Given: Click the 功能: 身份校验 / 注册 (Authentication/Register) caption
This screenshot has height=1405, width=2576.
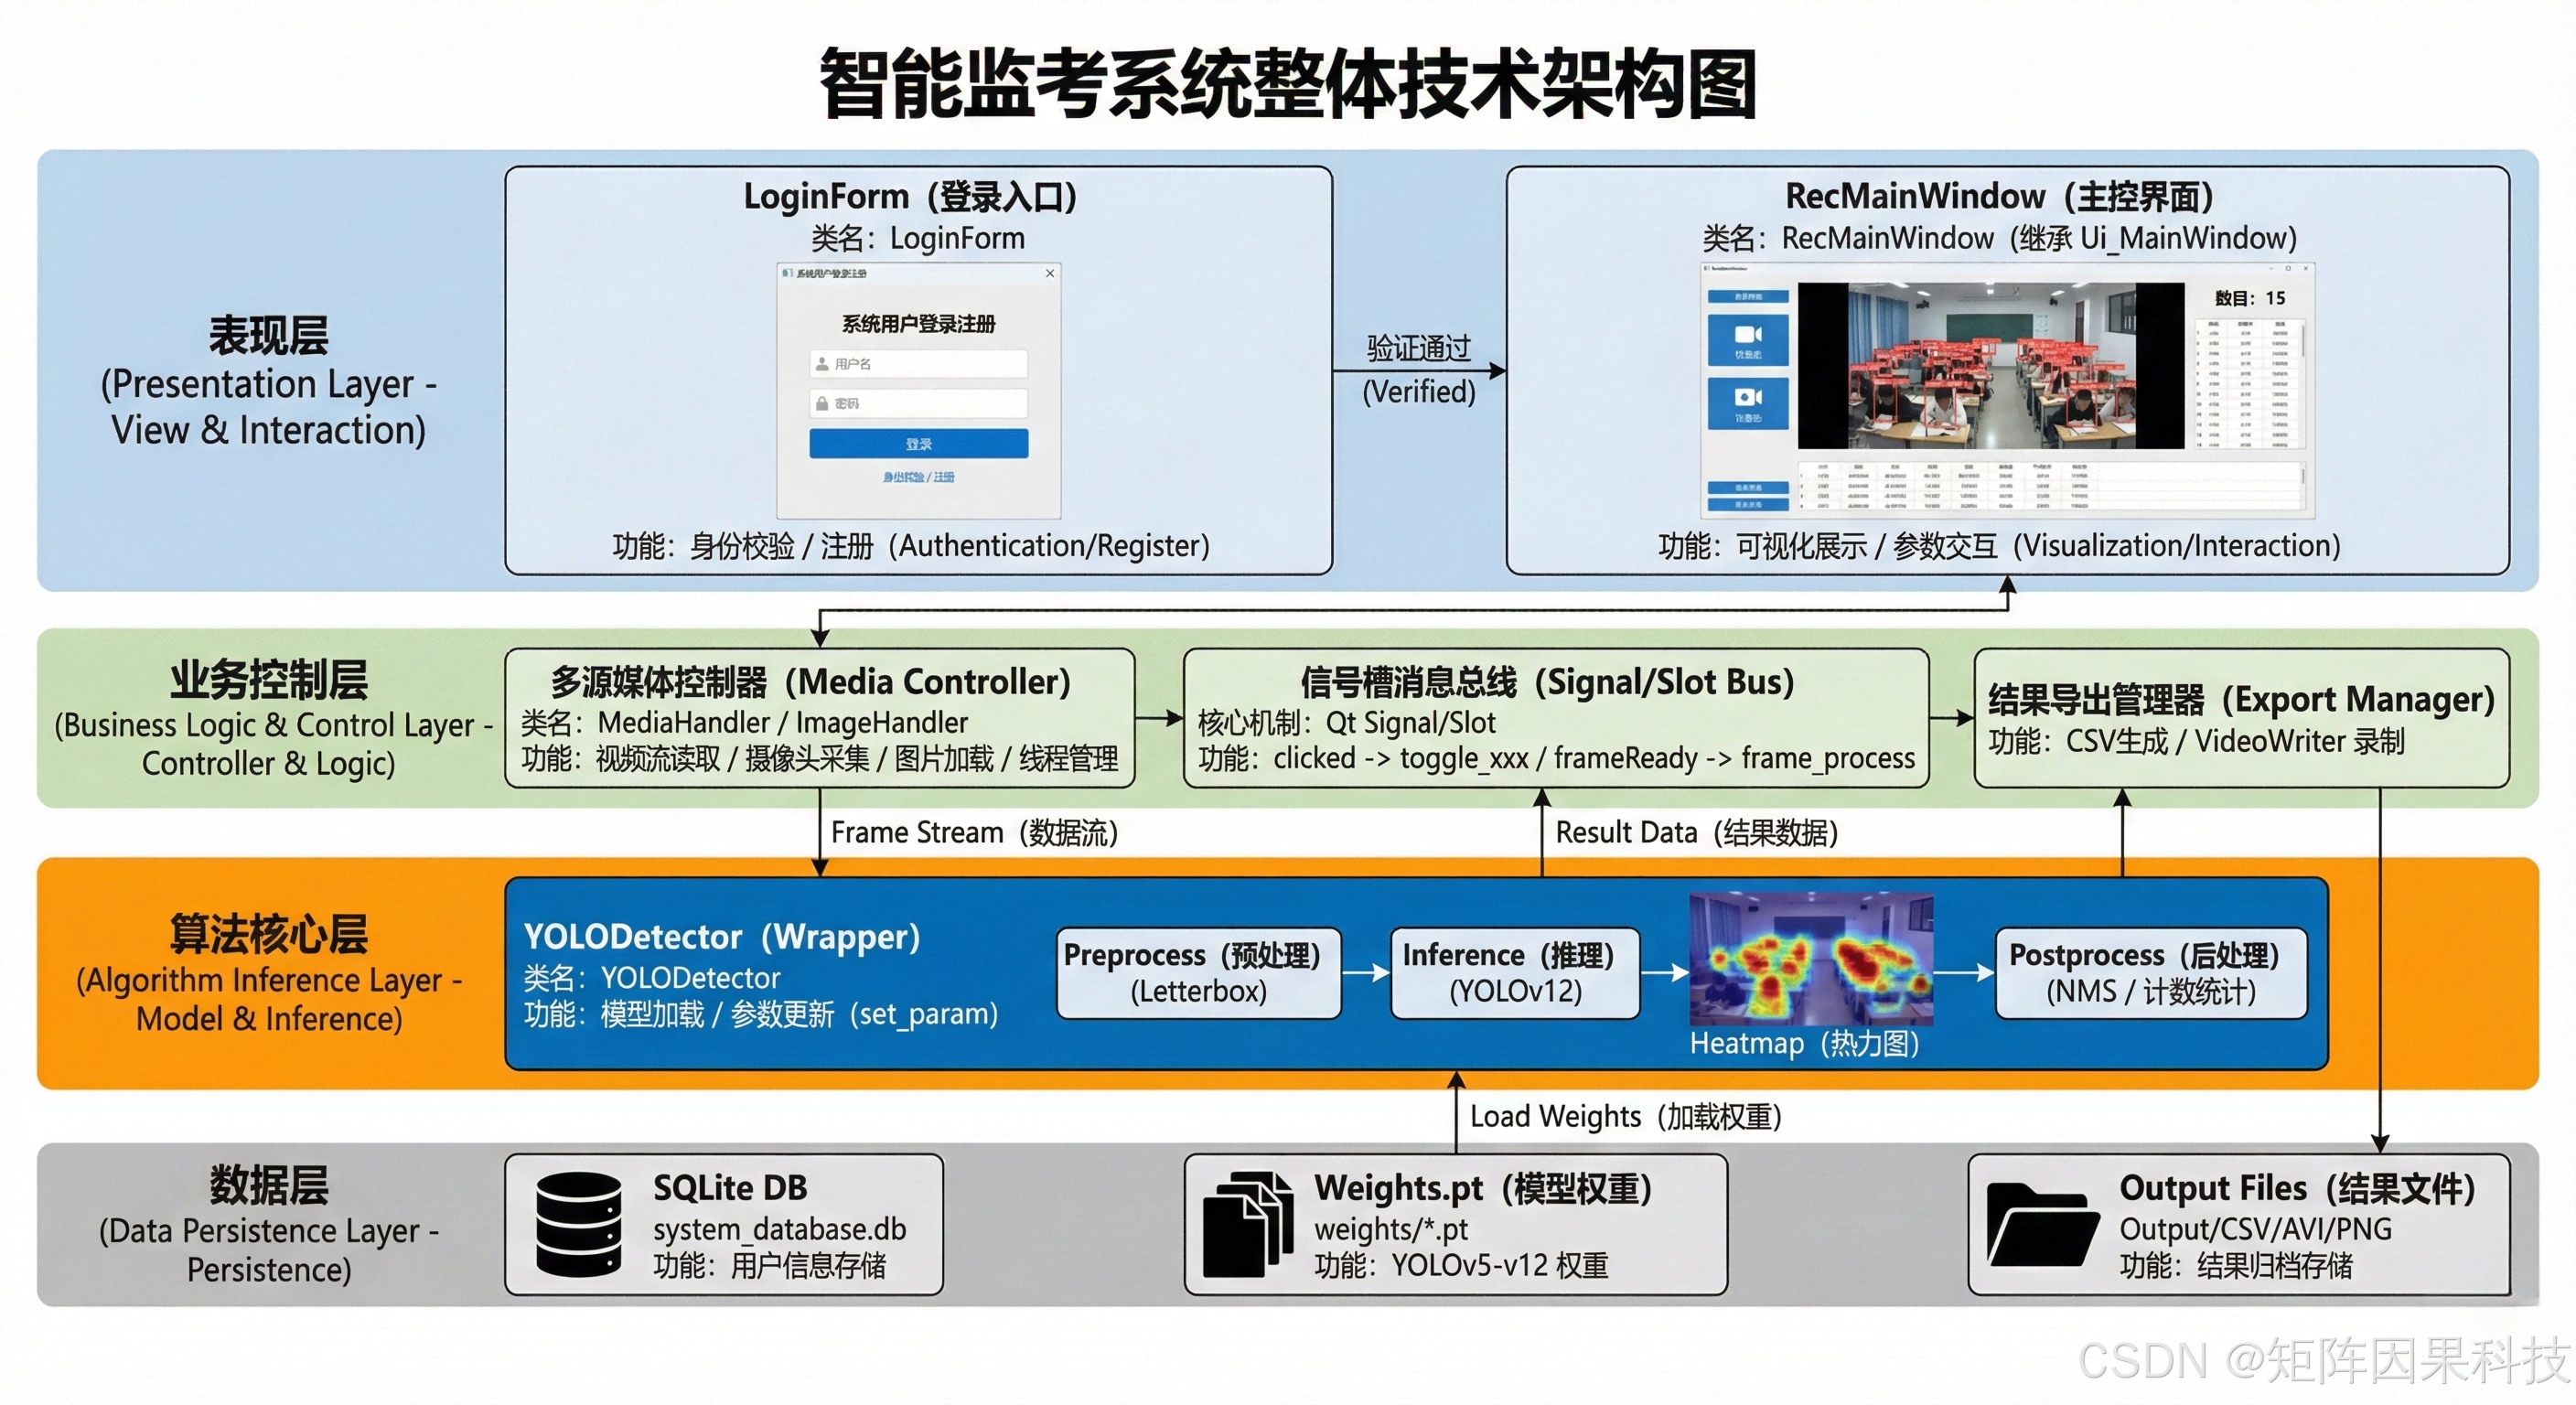Looking at the screenshot, I should pos(911,546).
